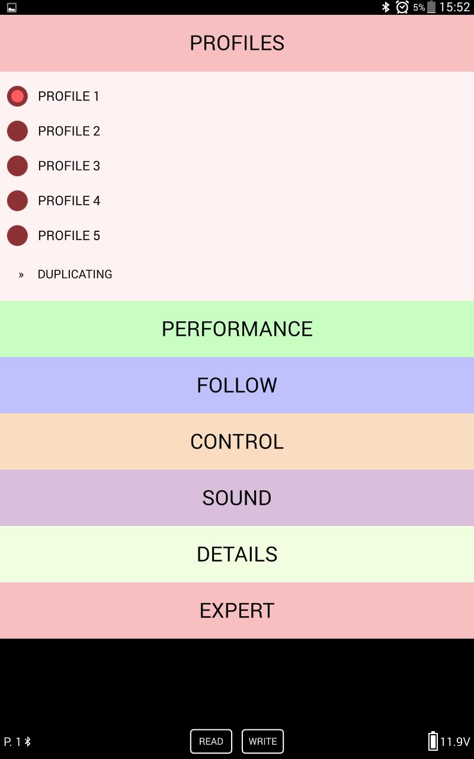Open the Control section

pyautogui.click(x=237, y=442)
